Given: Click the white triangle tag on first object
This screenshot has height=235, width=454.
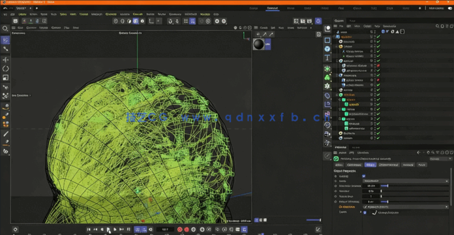Looking at the screenshot, I should click(397, 31).
